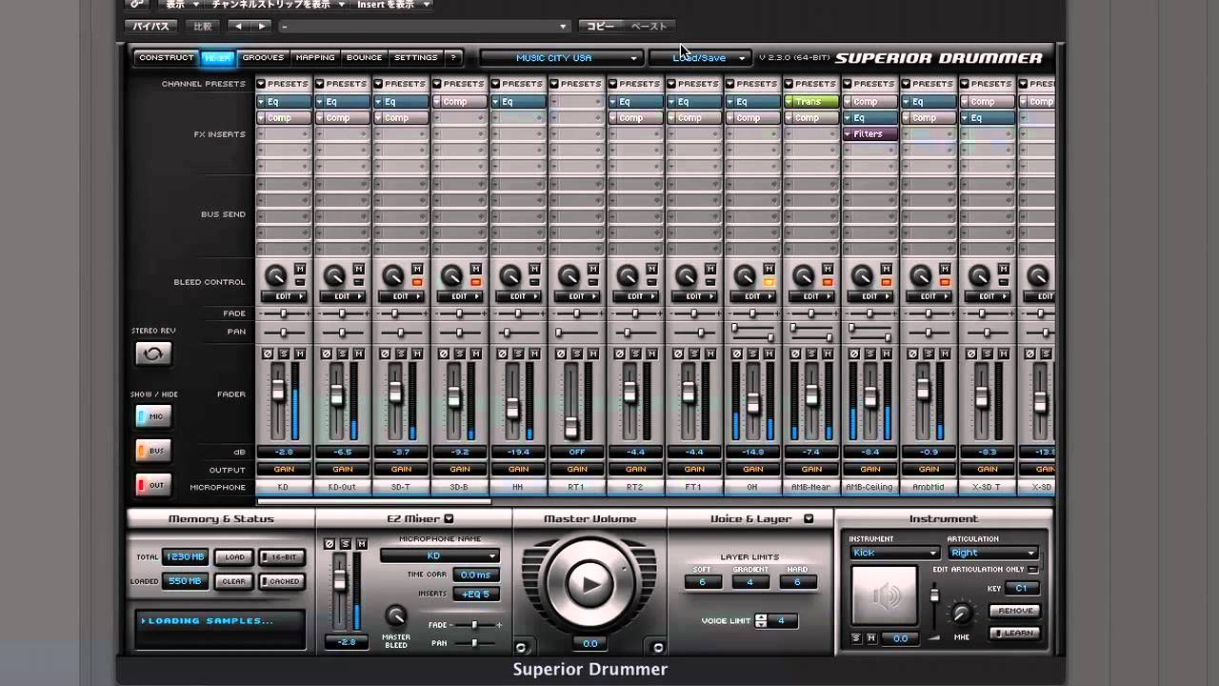Click the KD channel fade slider
Image resolution: width=1219 pixels, height=686 pixels.
point(284,313)
